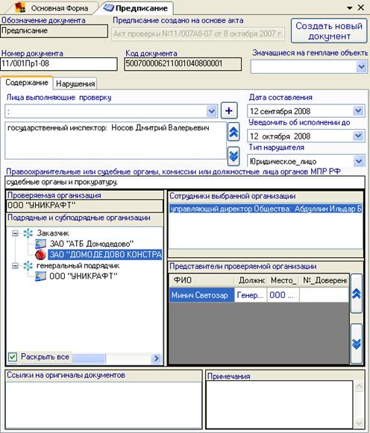Click up-arrows button beside representatives table
370x433 pixels.
point(357,294)
